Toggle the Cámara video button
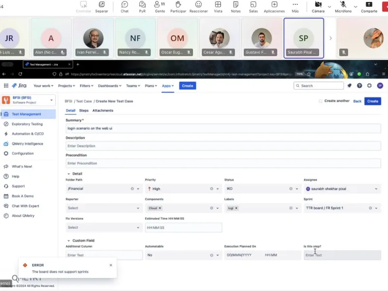 [318, 4]
